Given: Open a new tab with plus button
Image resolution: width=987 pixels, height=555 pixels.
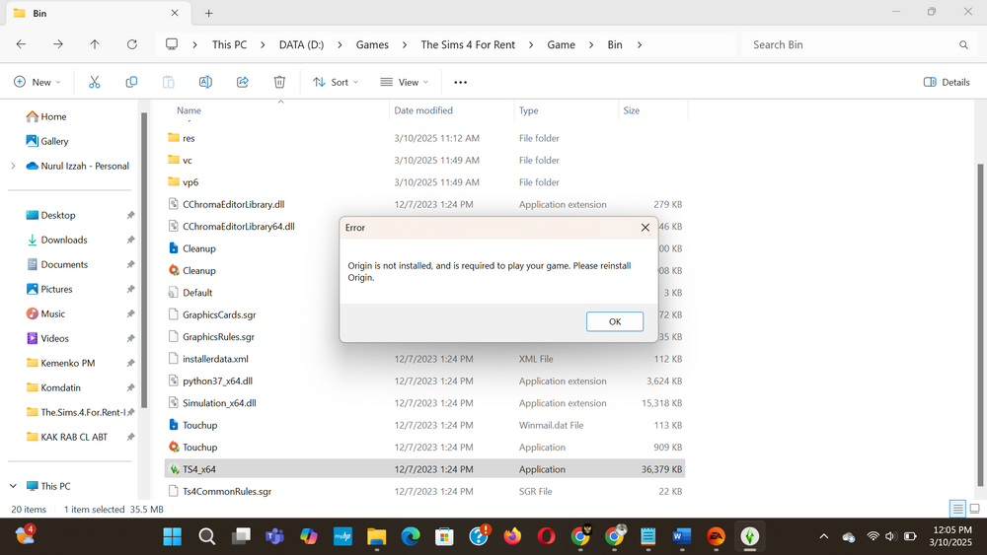Looking at the screenshot, I should pos(209,13).
